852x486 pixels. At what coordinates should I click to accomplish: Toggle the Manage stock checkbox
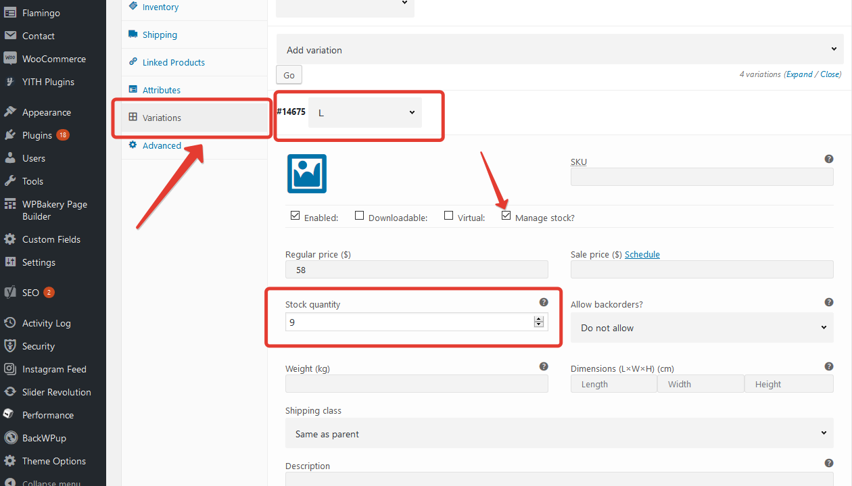pos(506,216)
